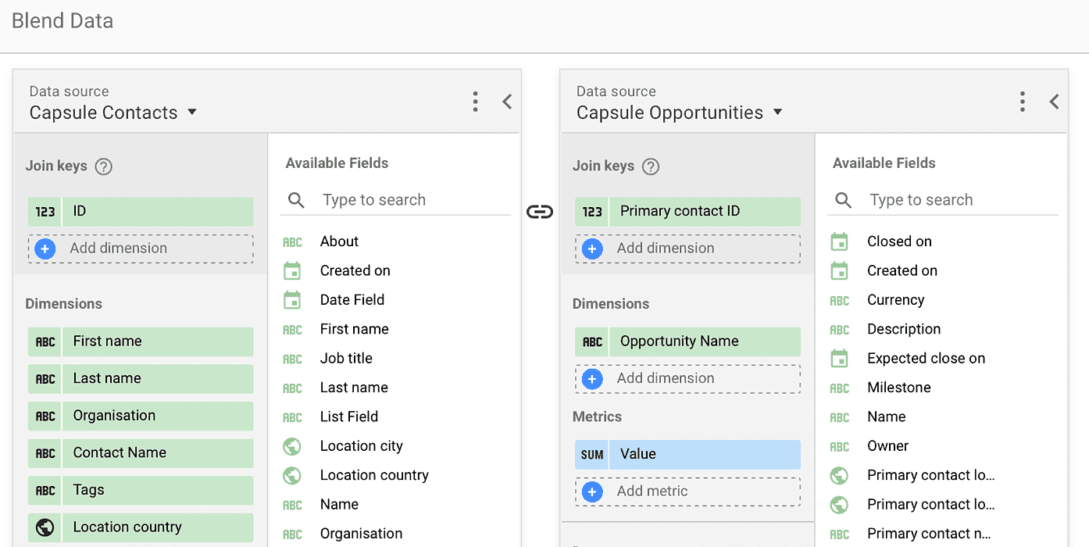Viewport: 1089px width, 547px height.
Task: Add dimension under Capsule Opportunities join keys
Action: 687,248
